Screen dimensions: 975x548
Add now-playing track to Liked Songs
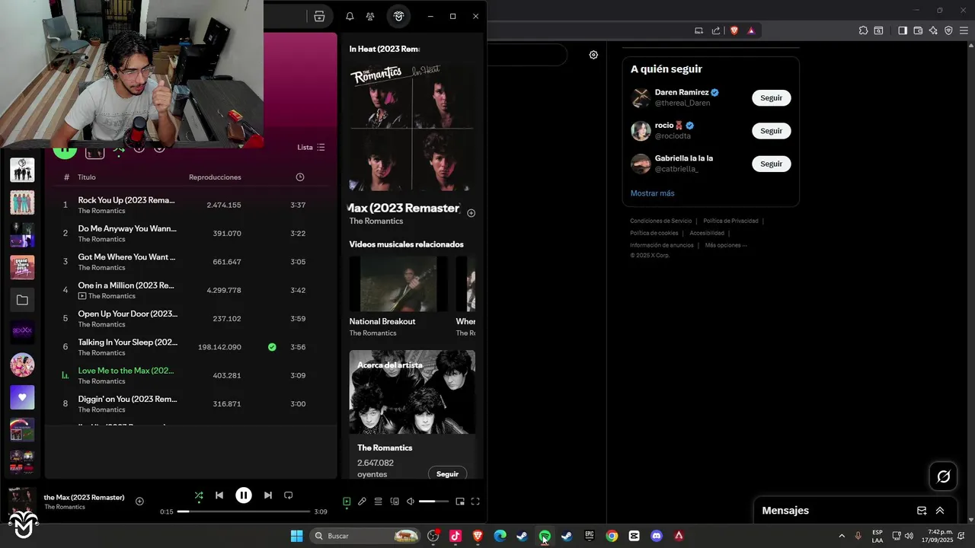point(139,501)
